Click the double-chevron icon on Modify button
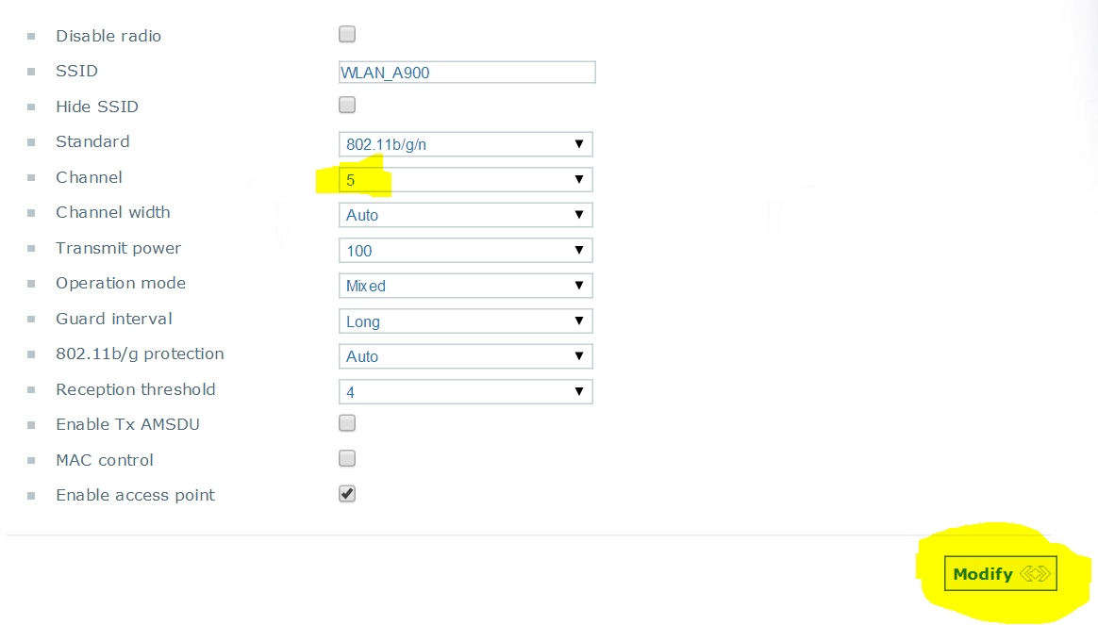Image resolution: width=1098 pixels, height=625 pixels. 1035,574
